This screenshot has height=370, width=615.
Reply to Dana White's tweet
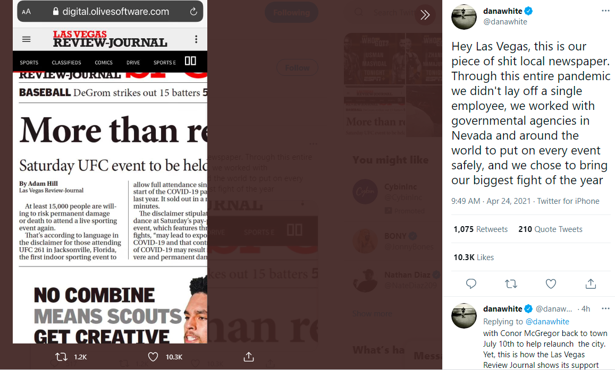point(471,283)
